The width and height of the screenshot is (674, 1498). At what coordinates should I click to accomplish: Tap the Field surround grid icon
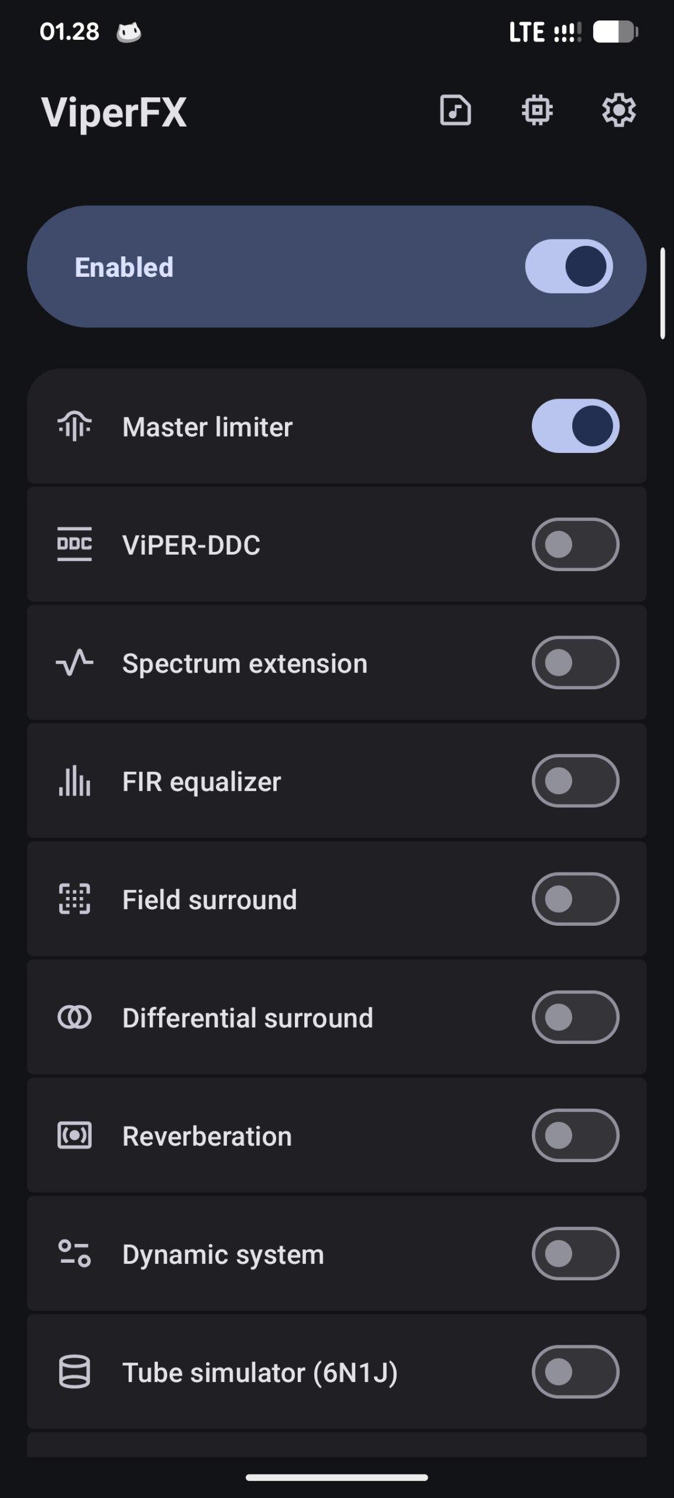tap(74, 899)
